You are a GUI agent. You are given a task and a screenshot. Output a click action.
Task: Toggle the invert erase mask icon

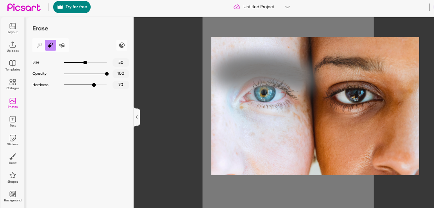[122, 45]
